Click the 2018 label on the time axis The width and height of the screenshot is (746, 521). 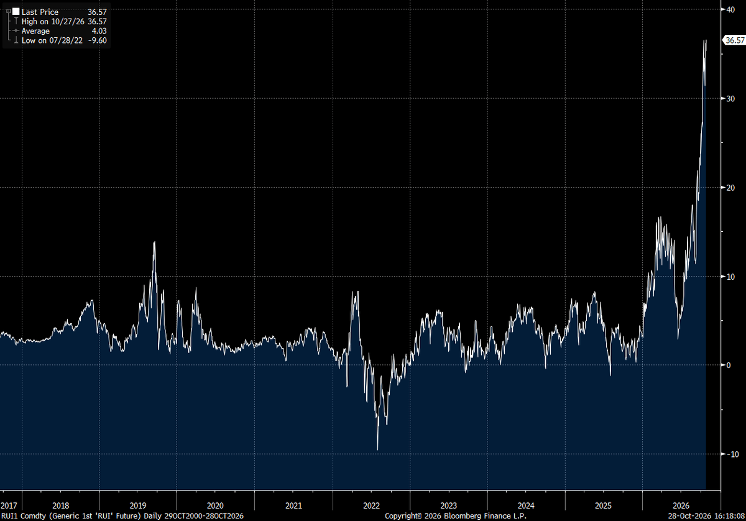[x=60, y=505]
